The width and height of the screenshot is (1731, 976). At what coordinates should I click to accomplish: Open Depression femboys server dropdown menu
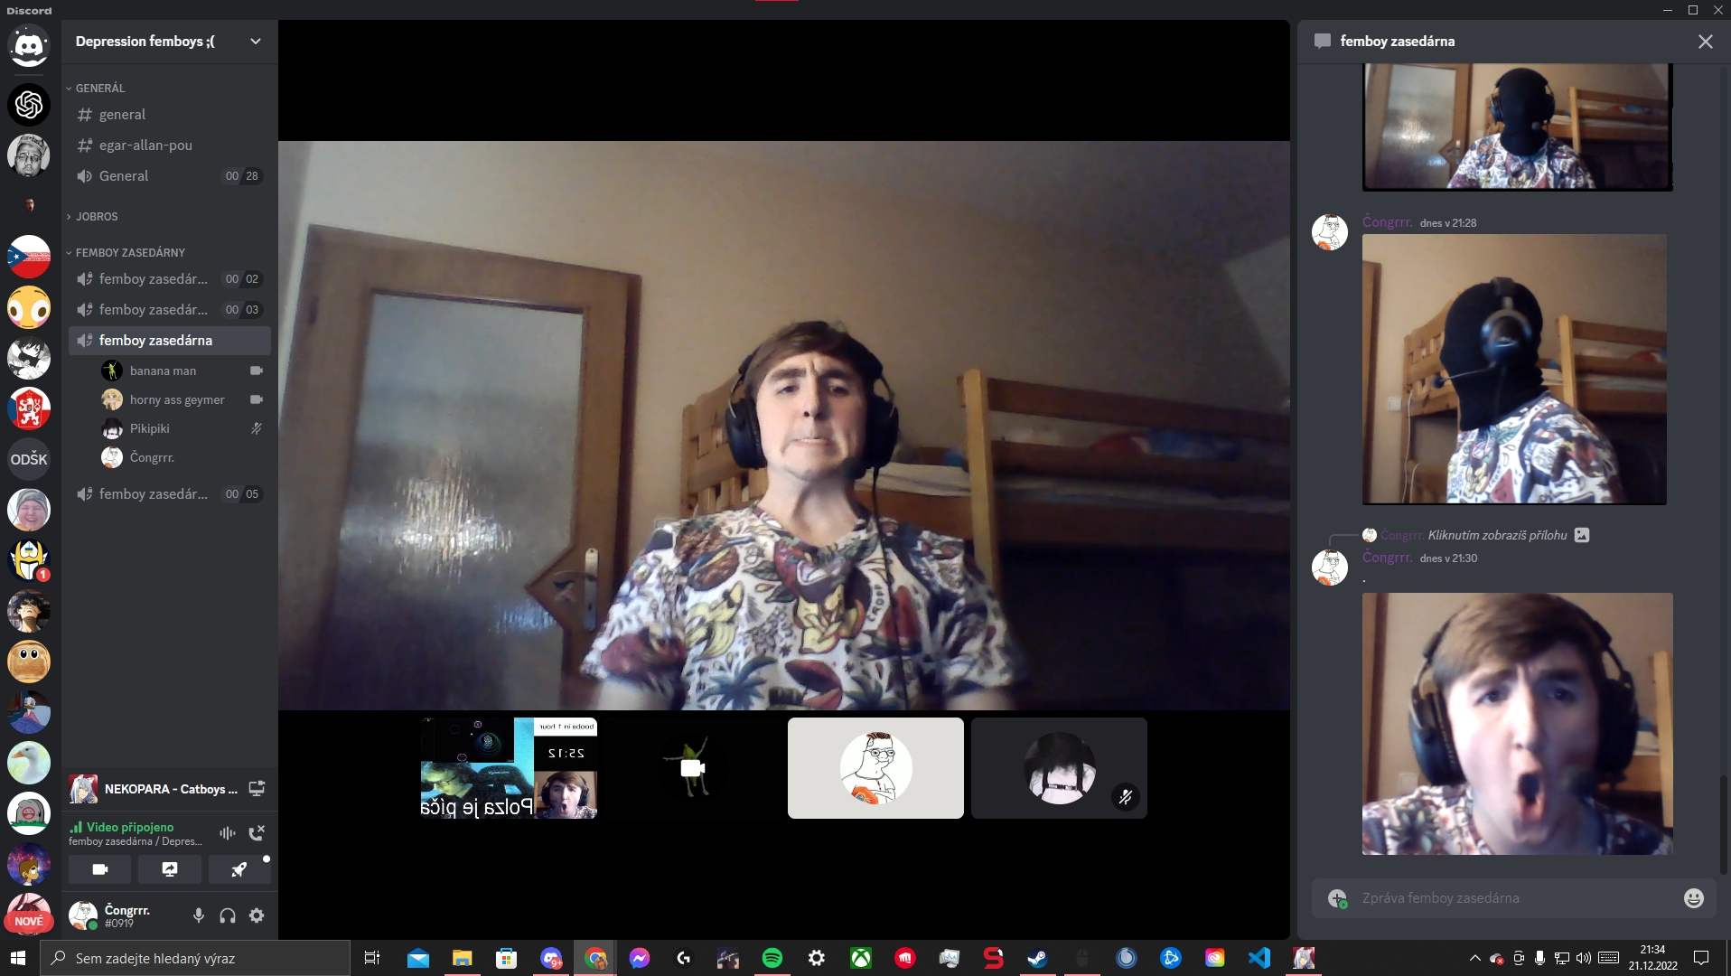(256, 42)
